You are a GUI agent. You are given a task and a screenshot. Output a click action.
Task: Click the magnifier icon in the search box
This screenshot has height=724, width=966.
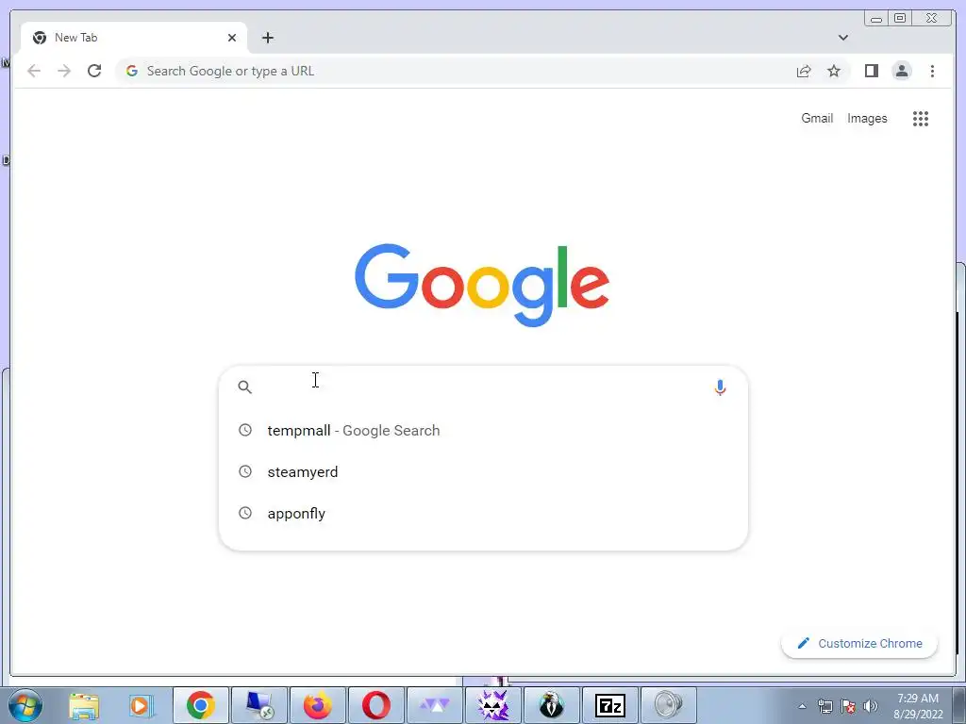pyautogui.click(x=244, y=387)
